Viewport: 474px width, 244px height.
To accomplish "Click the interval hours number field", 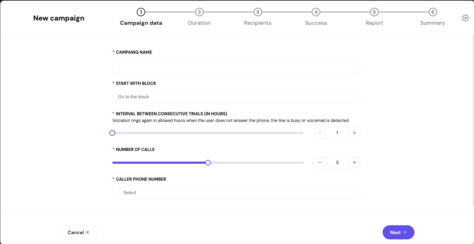I will (x=337, y=133).
